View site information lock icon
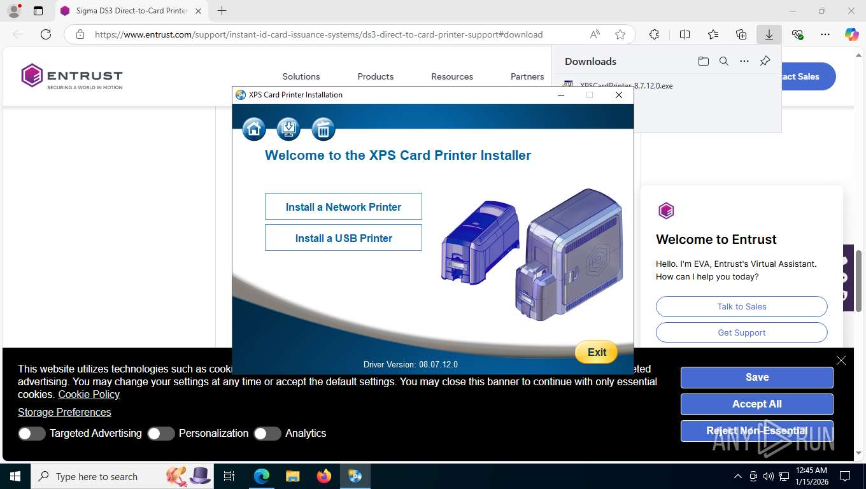Screen dimensions: 866x489 (80, 34)
